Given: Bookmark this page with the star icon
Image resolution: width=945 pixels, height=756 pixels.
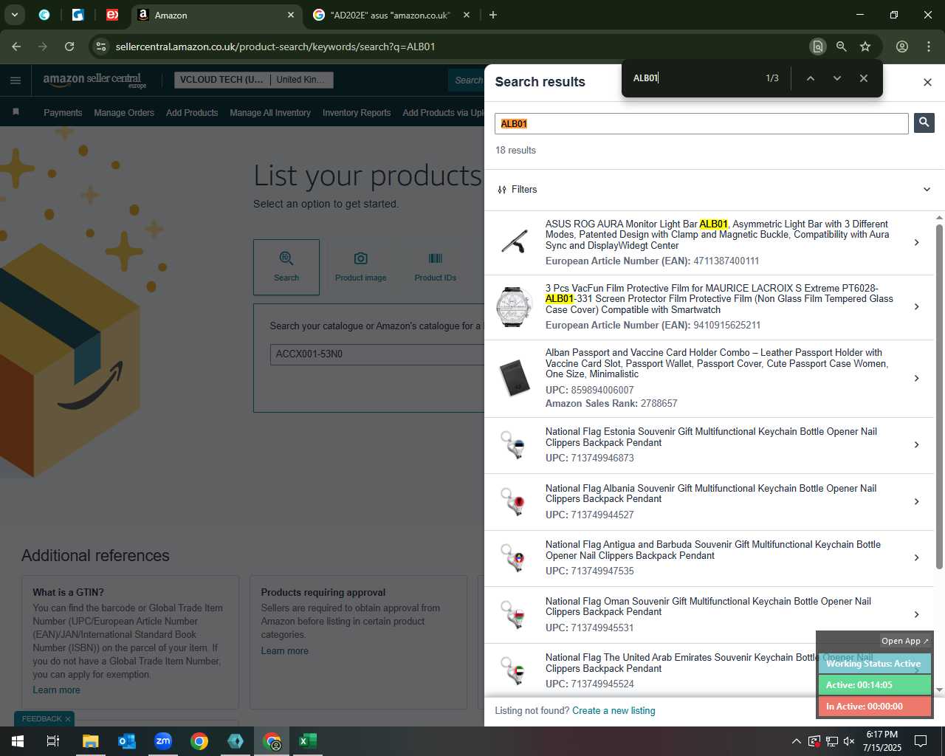Looking at the screenshot, I should click(x=865, y=47).
